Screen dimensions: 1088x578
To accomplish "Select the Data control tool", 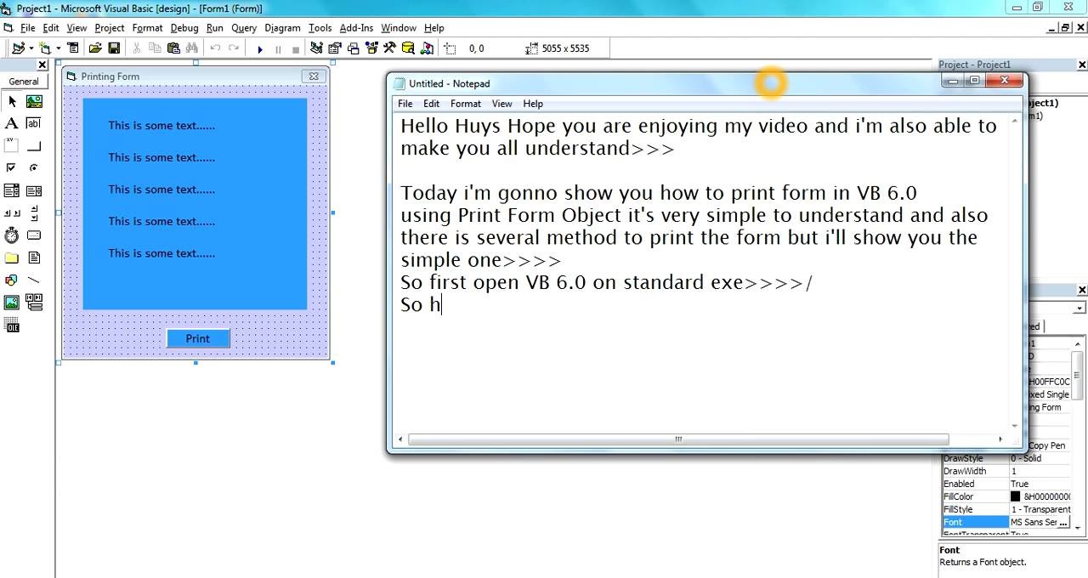I will 34,302.
